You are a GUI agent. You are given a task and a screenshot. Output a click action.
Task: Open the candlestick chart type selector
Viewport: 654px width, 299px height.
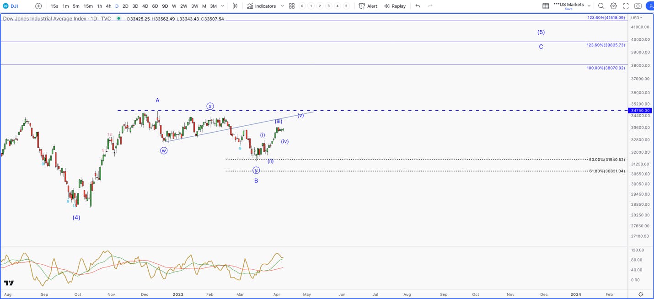tap(235, 6)
